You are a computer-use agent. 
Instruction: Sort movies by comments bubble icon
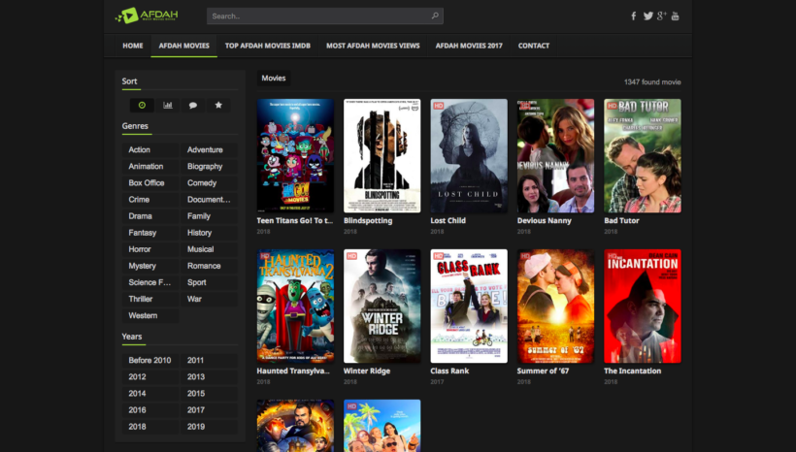193,105
